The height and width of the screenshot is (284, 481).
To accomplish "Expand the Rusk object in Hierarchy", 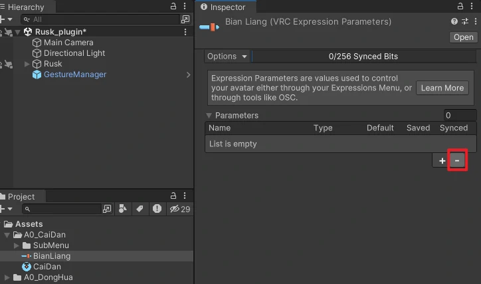I will 27,64.
